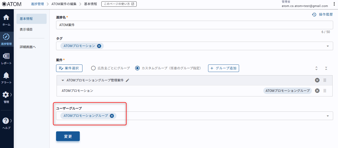Image resolution: width=338 pixels, height=148 pixels.
Task: Click the 変更 button
Action: 68,136
